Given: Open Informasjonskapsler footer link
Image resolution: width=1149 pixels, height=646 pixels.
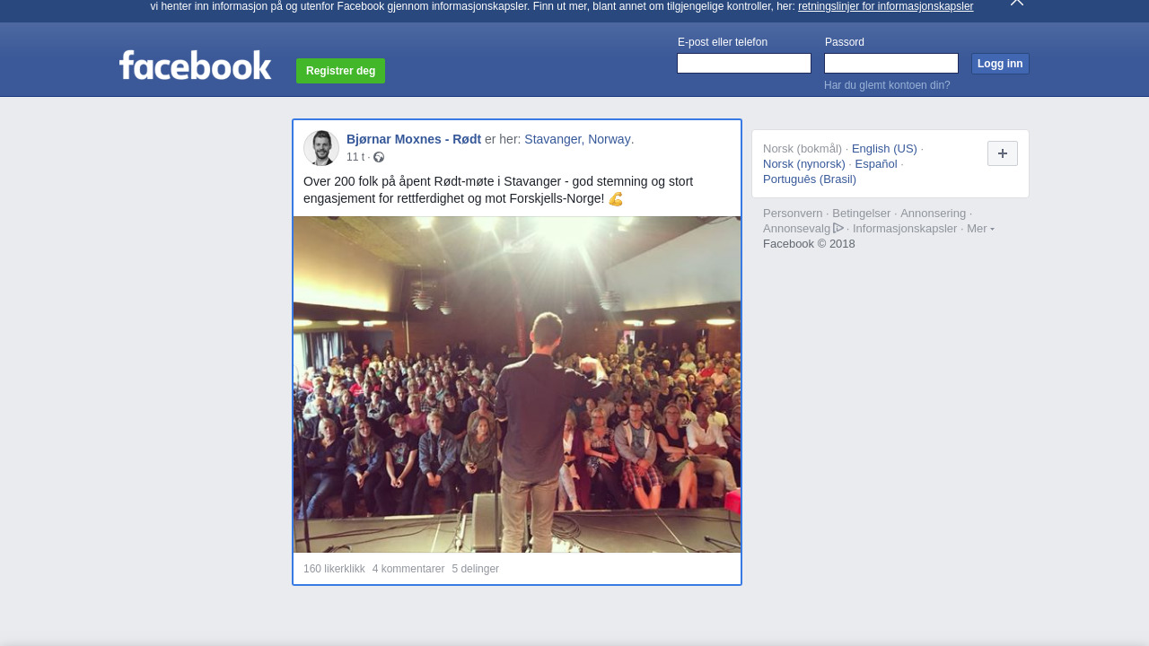Looking at the screenshot, I should pyautogui.click(x=905, y=229).
